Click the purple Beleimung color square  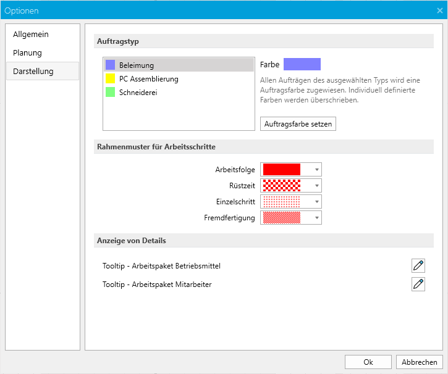111,65
